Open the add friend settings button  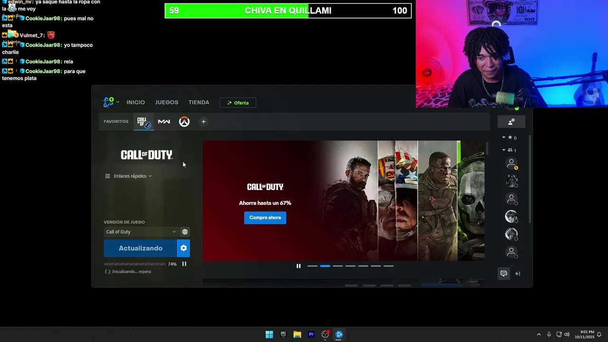[511, 122]
